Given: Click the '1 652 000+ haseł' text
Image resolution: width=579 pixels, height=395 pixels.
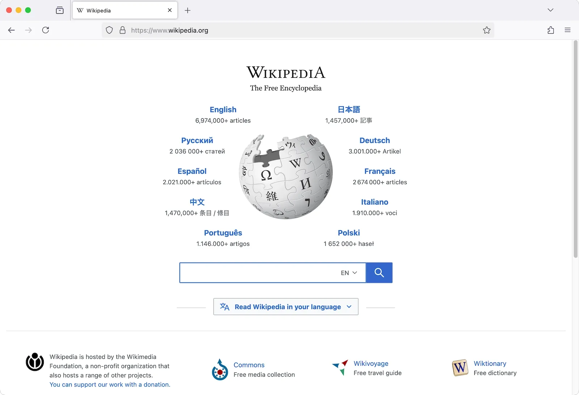Looking at the screenshot, I should click(x=349, y=244).
